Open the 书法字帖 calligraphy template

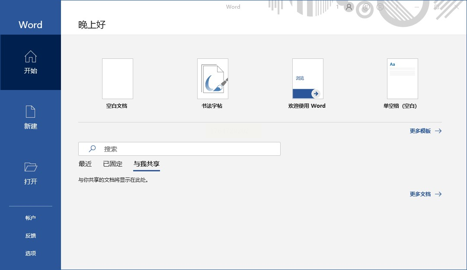213,78
